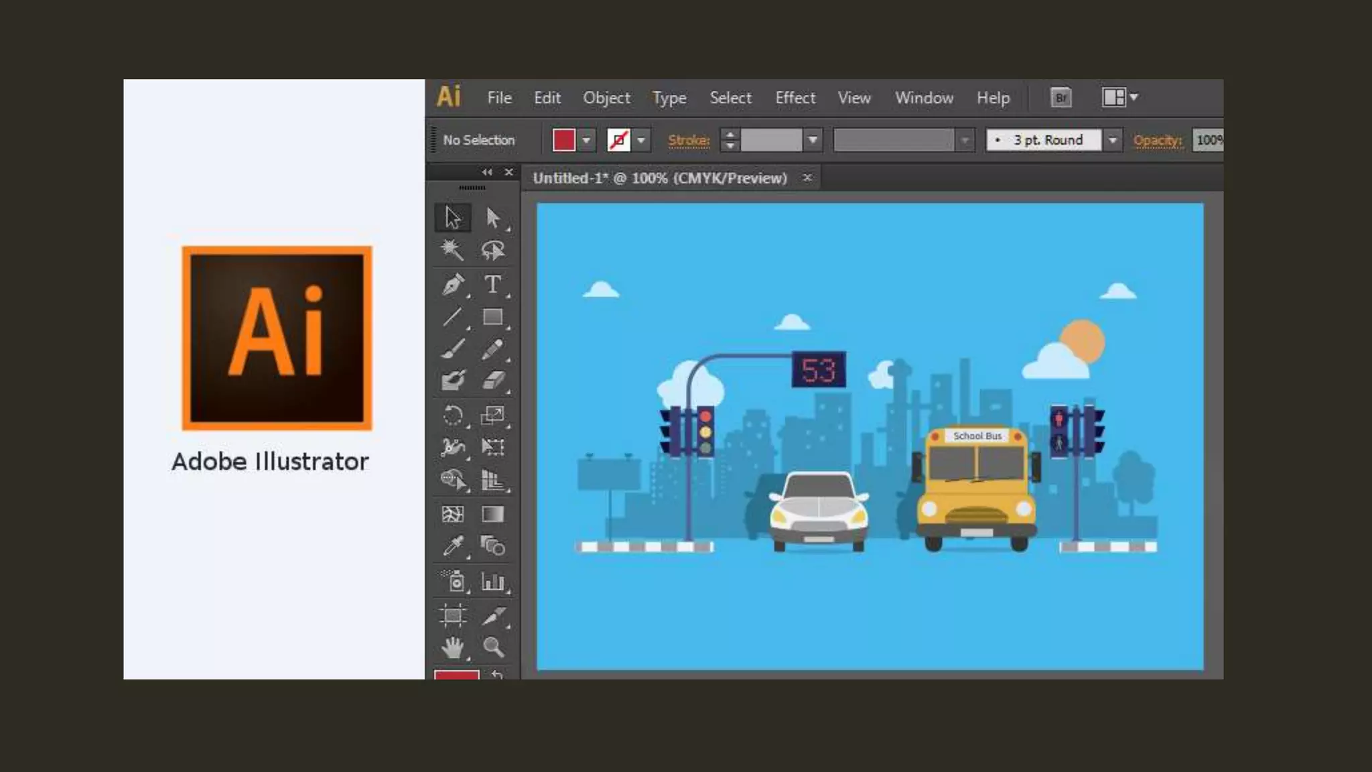Open Adobe Bridge via Br icon
This screenshot has width=1372, height=772.
[1060, 98]
